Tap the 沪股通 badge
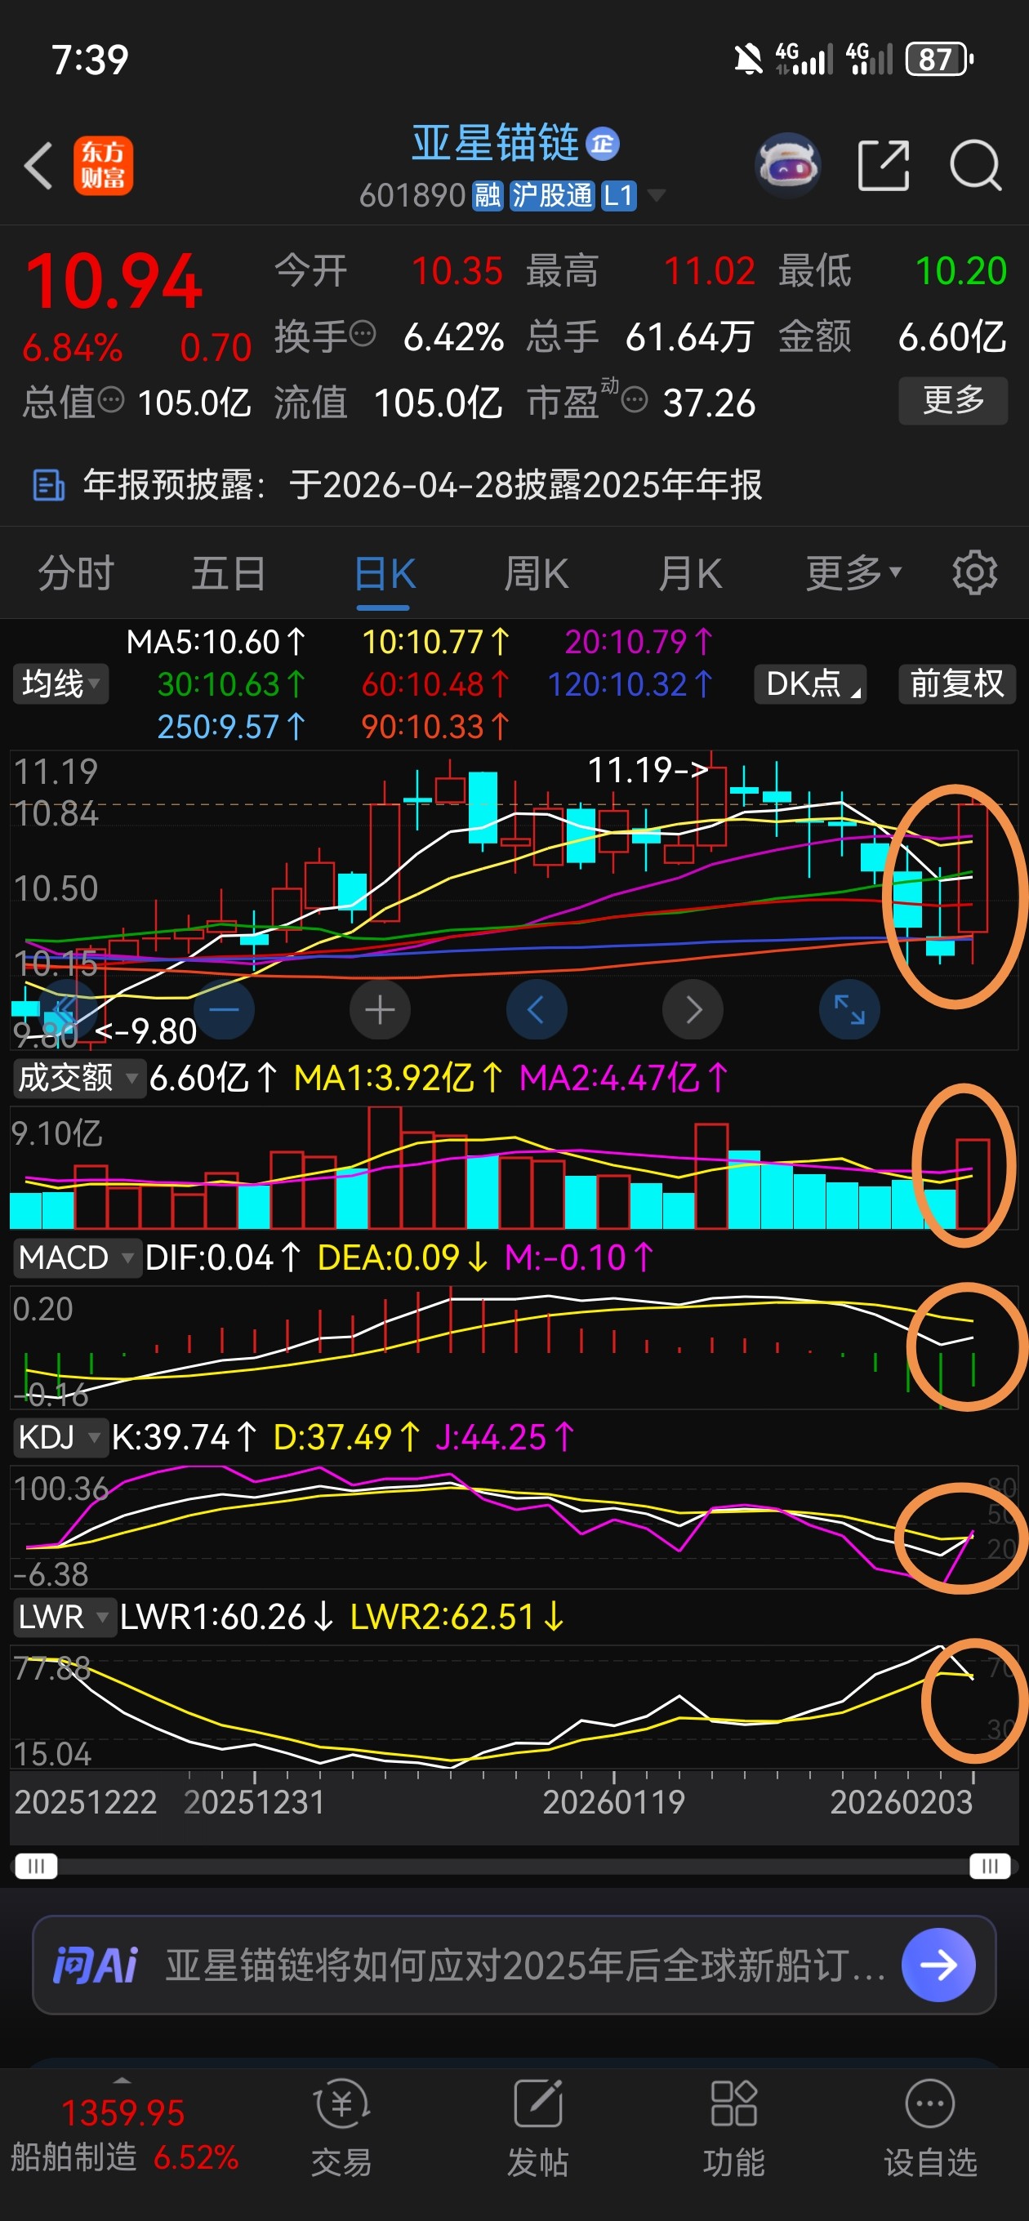Screen dimensions: 1029x2221 click(x=551, y=196)
